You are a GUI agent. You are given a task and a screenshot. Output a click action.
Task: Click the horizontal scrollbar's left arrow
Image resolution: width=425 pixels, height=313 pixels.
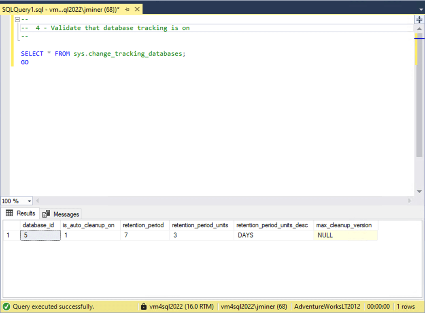[38, 201]
